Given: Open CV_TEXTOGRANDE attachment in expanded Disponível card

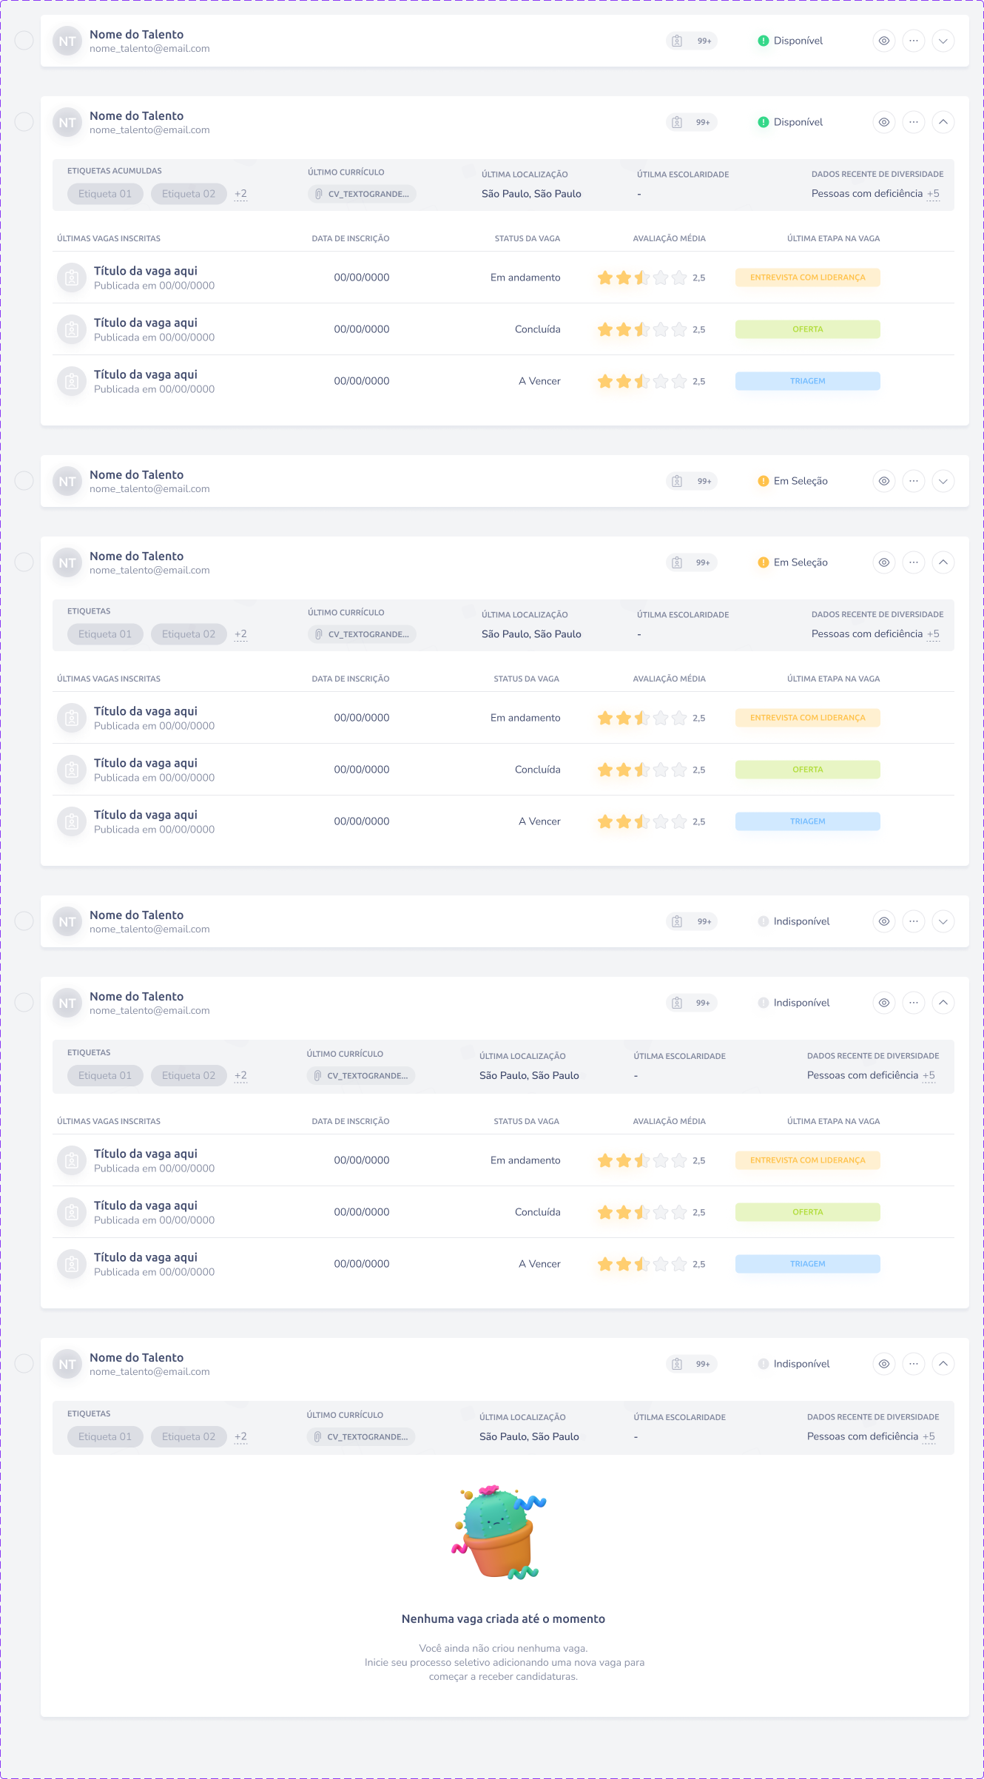Looking at the screenshot, I should (362, 194).
